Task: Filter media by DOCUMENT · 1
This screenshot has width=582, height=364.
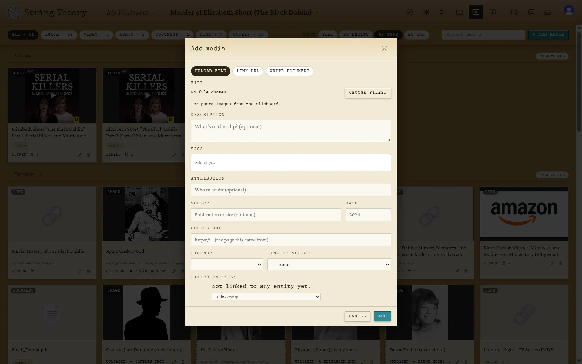Action: [x=172, y=35]
